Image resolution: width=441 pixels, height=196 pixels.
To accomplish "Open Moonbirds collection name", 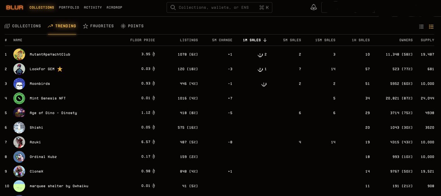I will (40, 84).
